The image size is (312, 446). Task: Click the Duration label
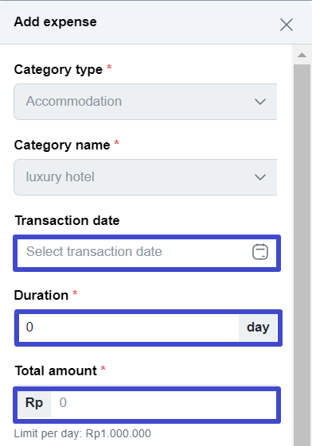point(41,295)
